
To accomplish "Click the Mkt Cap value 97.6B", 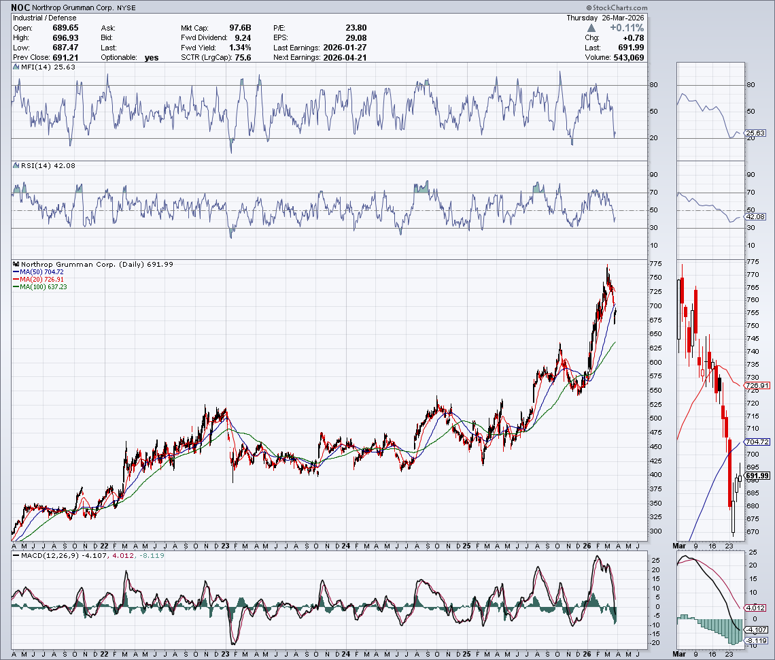I will pyautogui.click(x=240, y=28).
